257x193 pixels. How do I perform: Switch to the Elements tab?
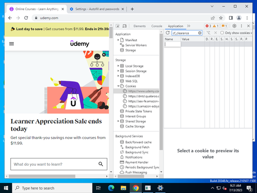coord(139,26)
